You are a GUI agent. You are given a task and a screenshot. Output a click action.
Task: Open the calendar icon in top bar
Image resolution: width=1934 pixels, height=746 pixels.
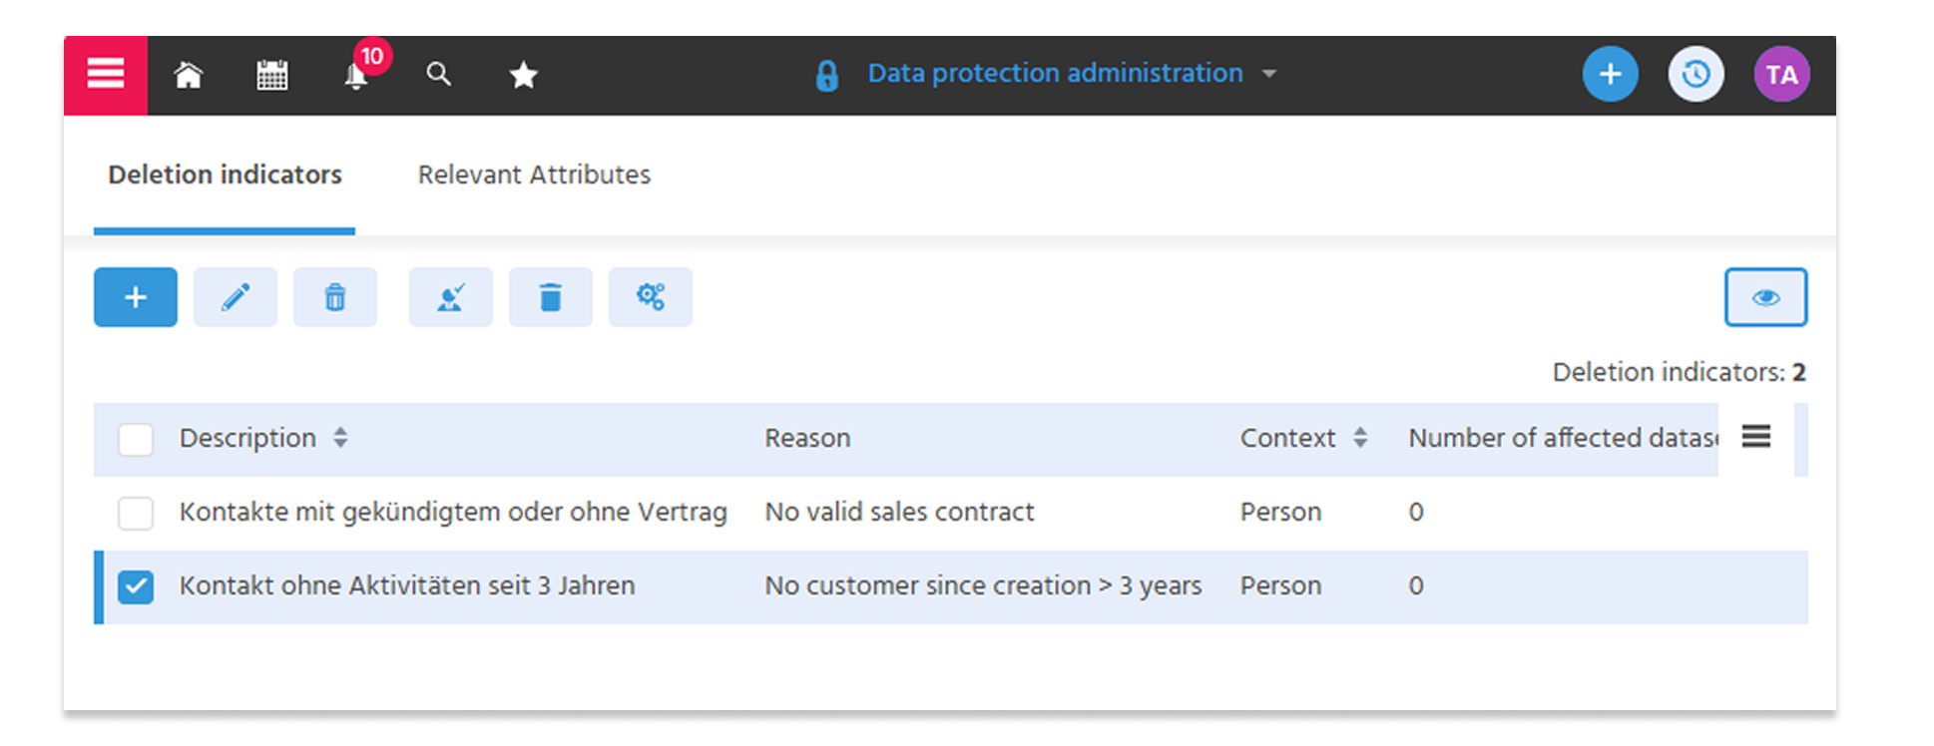[x=271, y=75]
